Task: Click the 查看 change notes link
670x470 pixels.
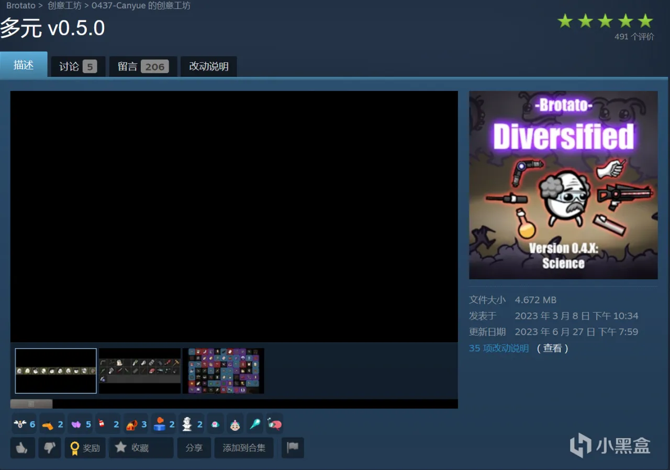Action: click(552, 348)
